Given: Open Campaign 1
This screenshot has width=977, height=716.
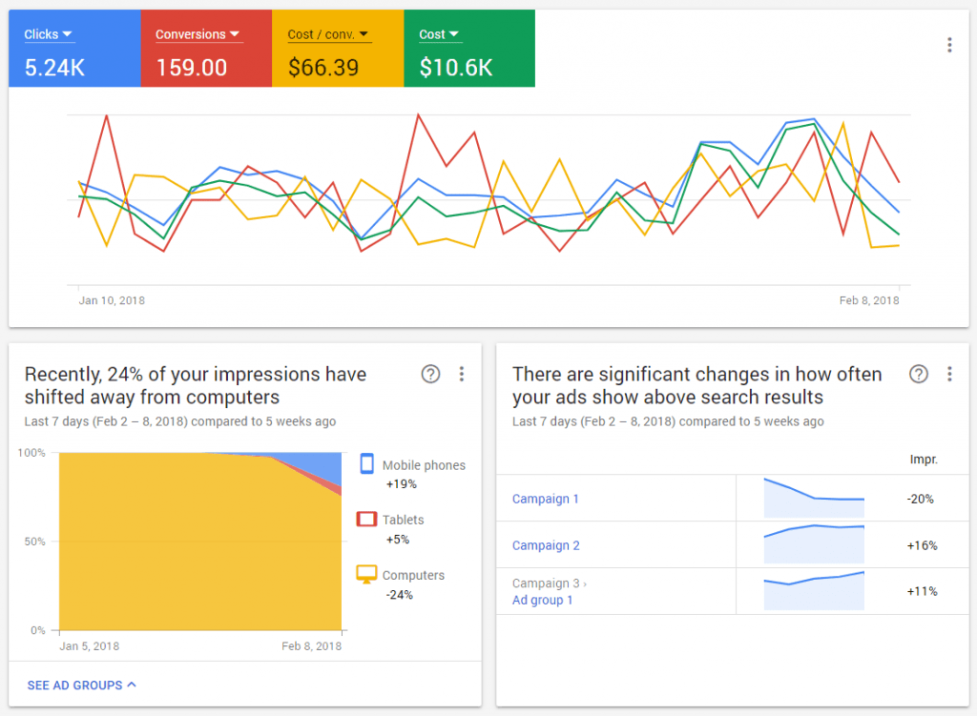Looking at the screenshot, I should (545, 499).
